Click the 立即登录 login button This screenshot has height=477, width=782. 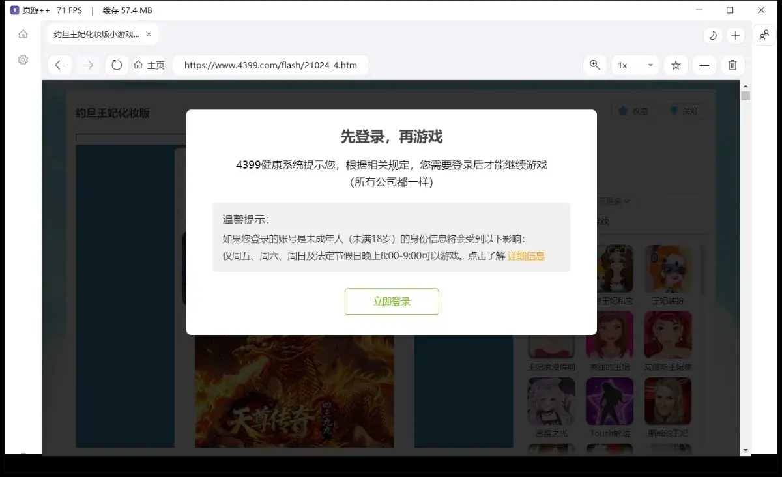pyautogui.click(x=392, y=302)
